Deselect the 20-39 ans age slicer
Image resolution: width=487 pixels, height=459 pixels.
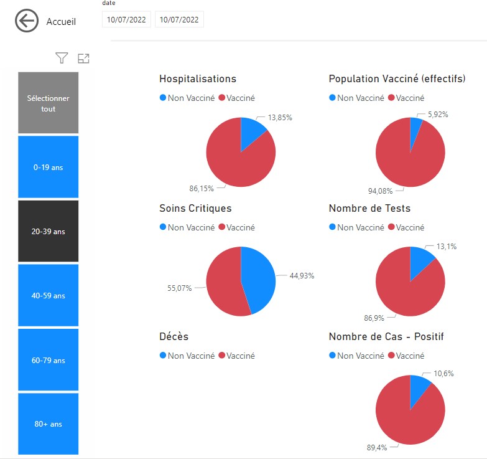coord(49,231)
